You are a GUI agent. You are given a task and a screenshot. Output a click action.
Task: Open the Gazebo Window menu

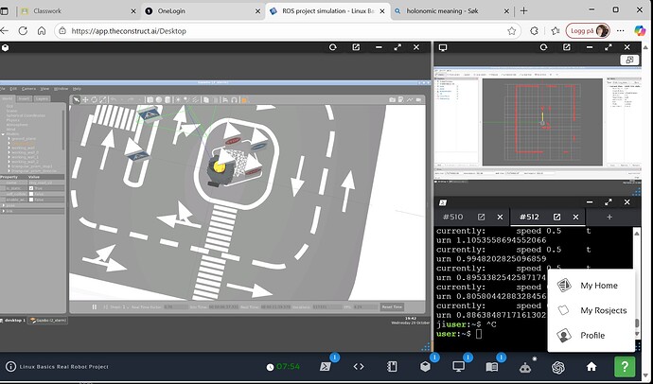61,89
